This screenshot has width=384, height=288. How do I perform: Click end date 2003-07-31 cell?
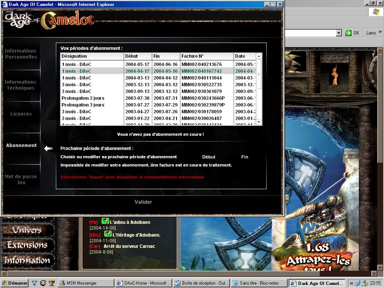[x=165, y=98]
